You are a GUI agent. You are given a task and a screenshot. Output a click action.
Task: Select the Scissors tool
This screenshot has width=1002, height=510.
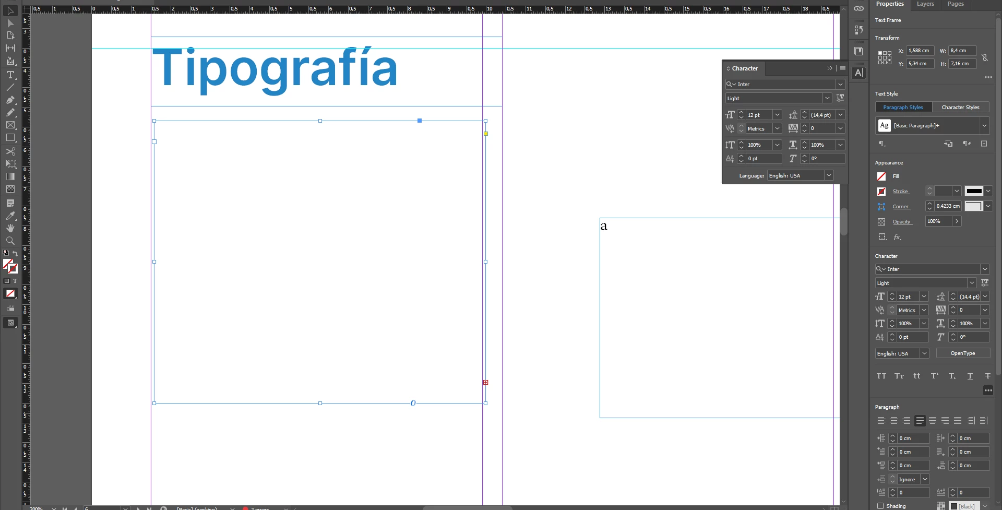click(10, 151)
